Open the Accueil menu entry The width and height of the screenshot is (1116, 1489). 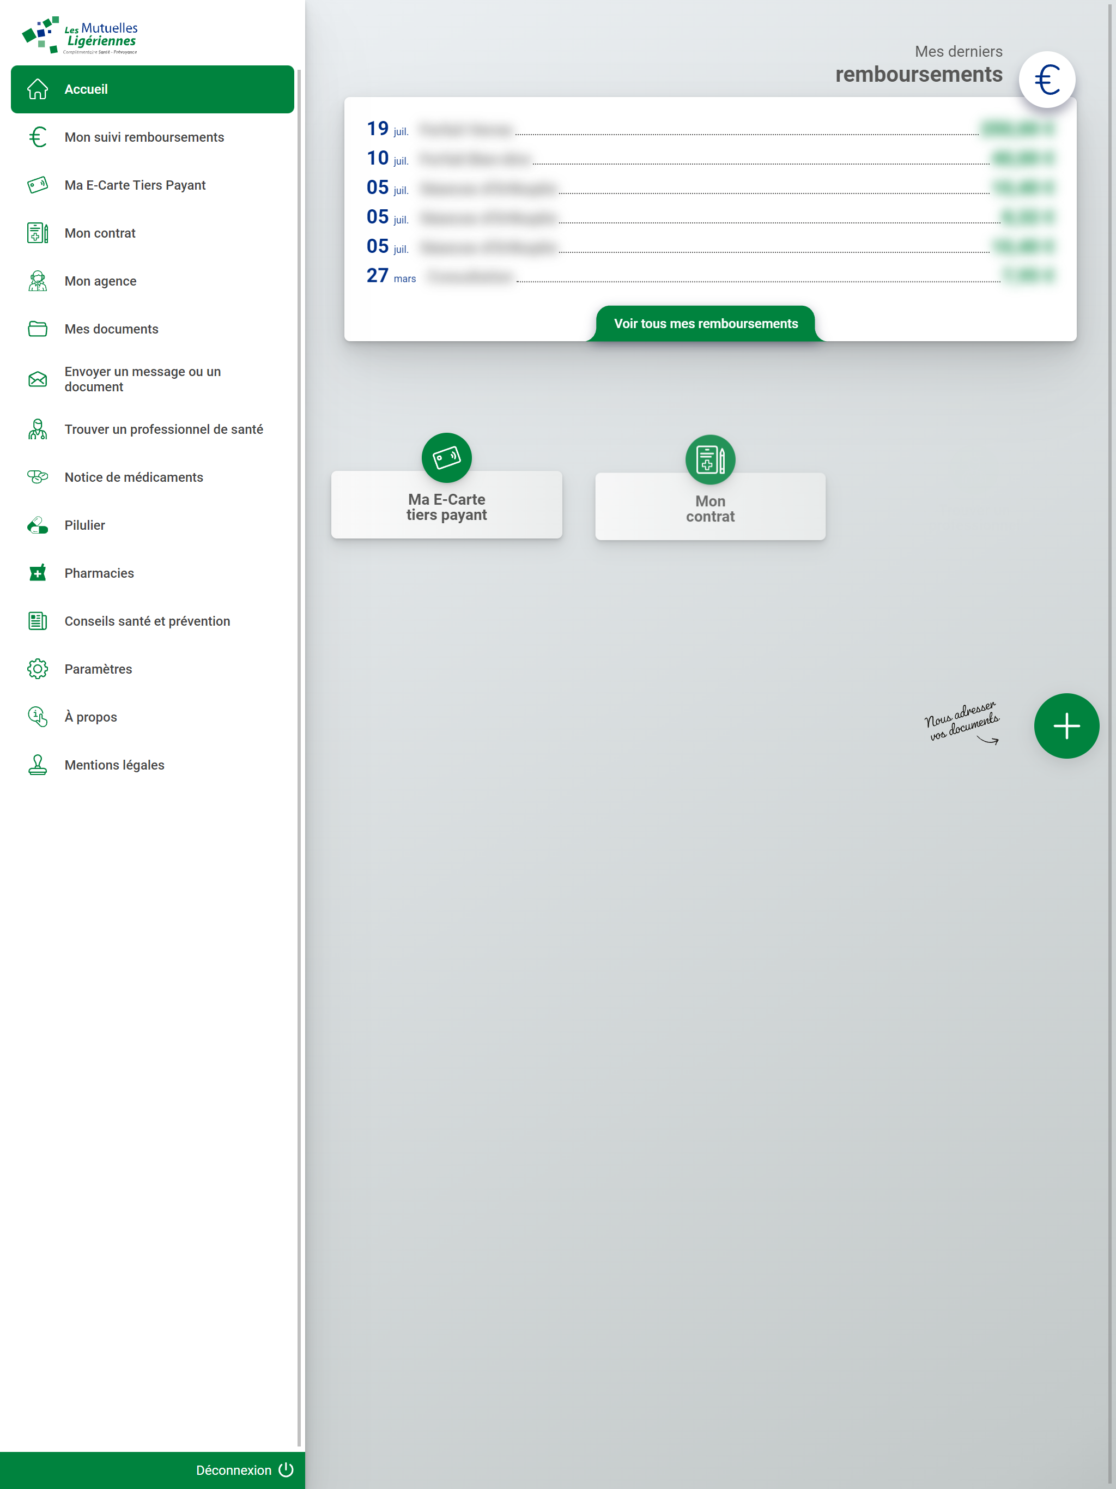(152, 89)
